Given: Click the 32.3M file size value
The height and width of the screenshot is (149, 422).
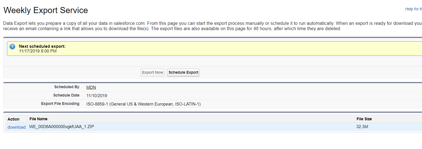Looking at the screenshot, I should tap(362, 127).
